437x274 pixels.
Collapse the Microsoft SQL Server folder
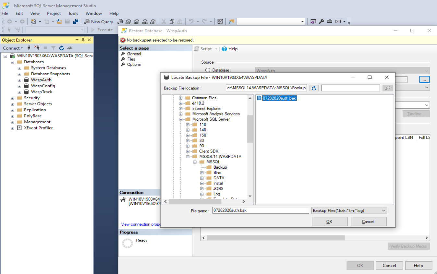click(181, 119)
